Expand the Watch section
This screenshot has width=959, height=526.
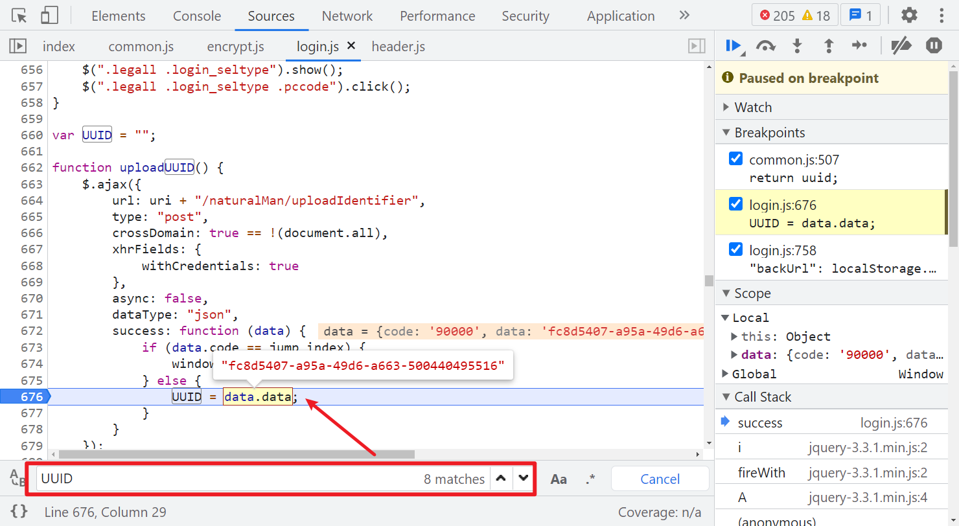tap(753, 108)
